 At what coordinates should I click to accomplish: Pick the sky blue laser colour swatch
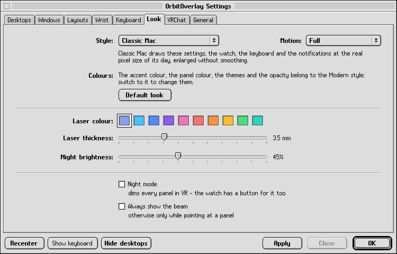click(139, 121)
